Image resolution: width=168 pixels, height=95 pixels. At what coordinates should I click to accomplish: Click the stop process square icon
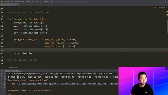point(2,80)
